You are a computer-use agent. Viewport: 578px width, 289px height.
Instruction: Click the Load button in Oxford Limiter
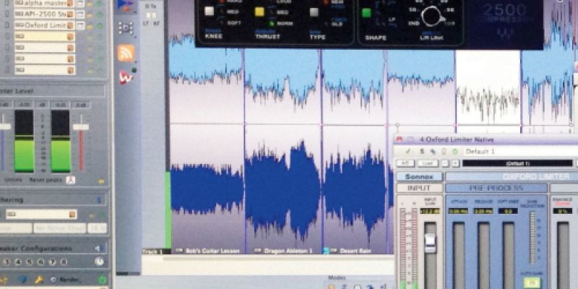[427, 163]
